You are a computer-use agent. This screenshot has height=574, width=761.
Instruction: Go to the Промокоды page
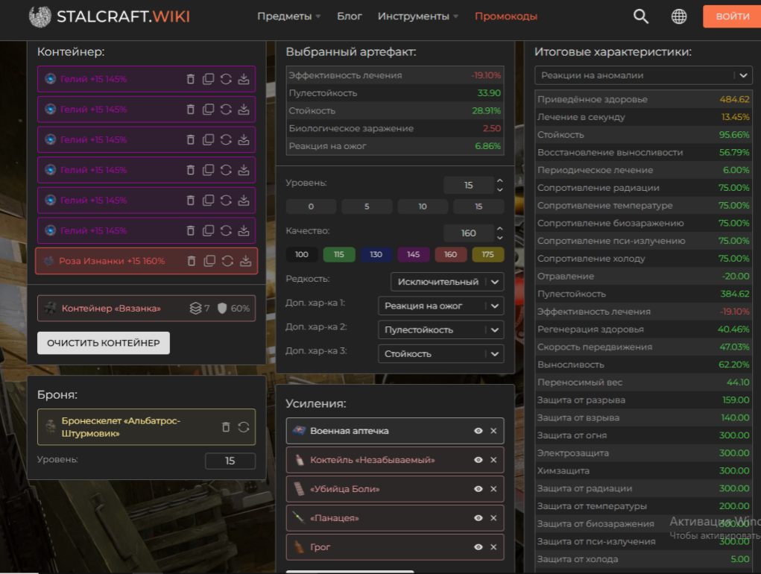point(505,16)
